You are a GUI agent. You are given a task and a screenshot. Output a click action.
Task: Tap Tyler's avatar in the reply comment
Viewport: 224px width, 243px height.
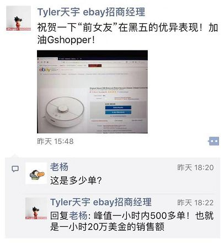pyautogui.click(x=36, y=209)
